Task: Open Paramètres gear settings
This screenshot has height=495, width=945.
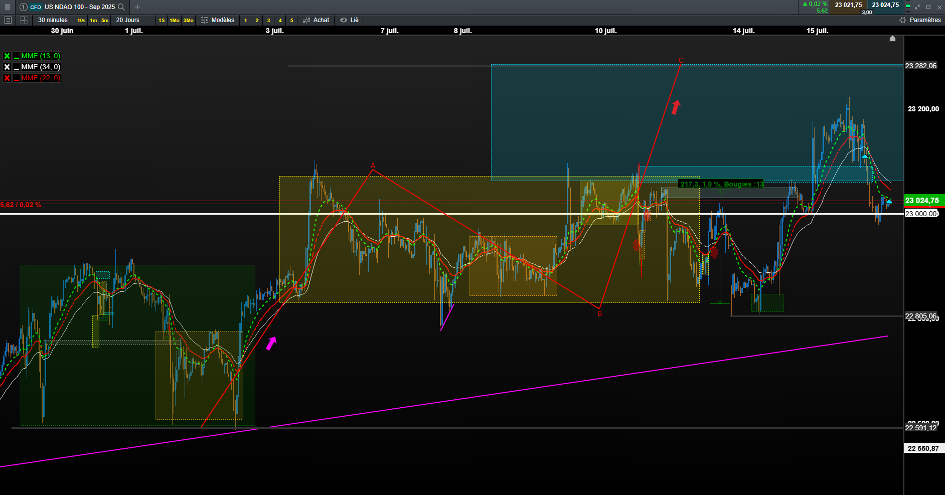Action: coord(920,20)
